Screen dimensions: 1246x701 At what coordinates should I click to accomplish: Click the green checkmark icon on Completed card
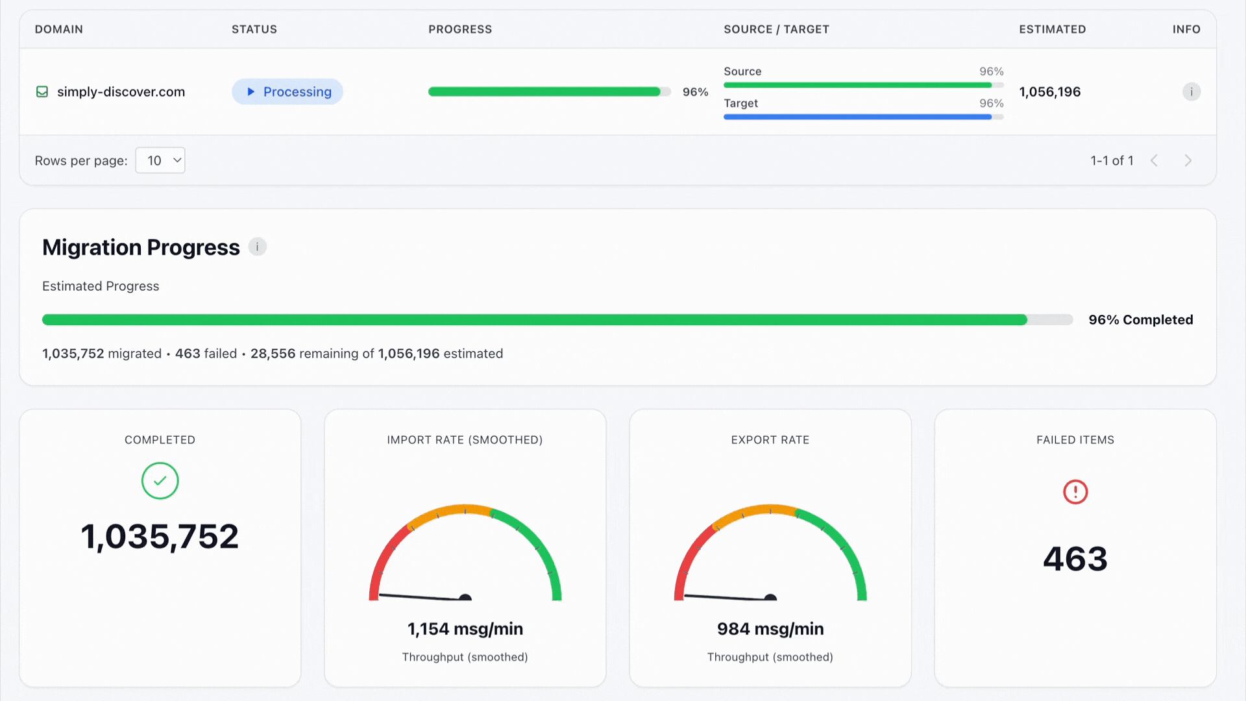(x=160, y=481)
